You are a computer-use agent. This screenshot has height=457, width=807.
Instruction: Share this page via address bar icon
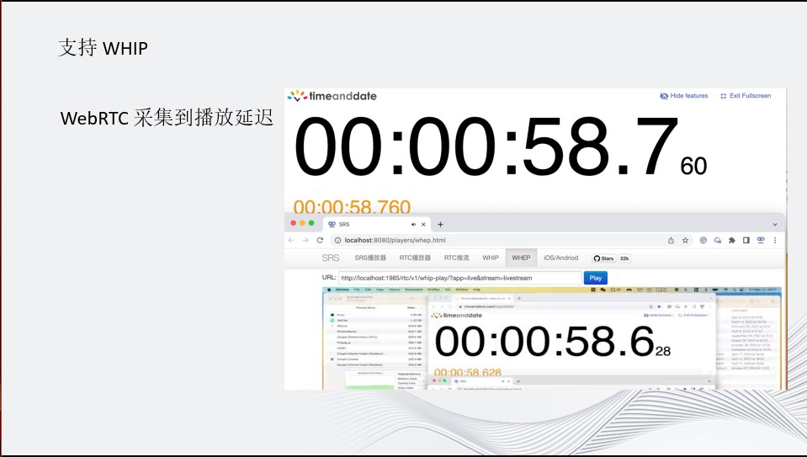click(x=672, y=241)
